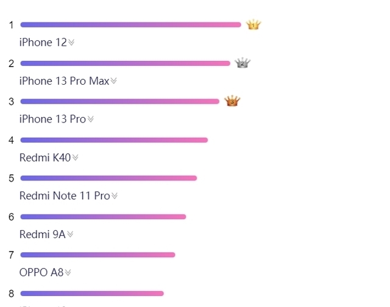
Task: Click the rank number 5
Action: pyautogui.click(x=11, y=178)
